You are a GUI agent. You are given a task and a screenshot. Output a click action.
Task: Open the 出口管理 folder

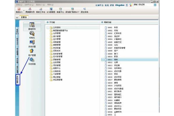click(55, 39)
